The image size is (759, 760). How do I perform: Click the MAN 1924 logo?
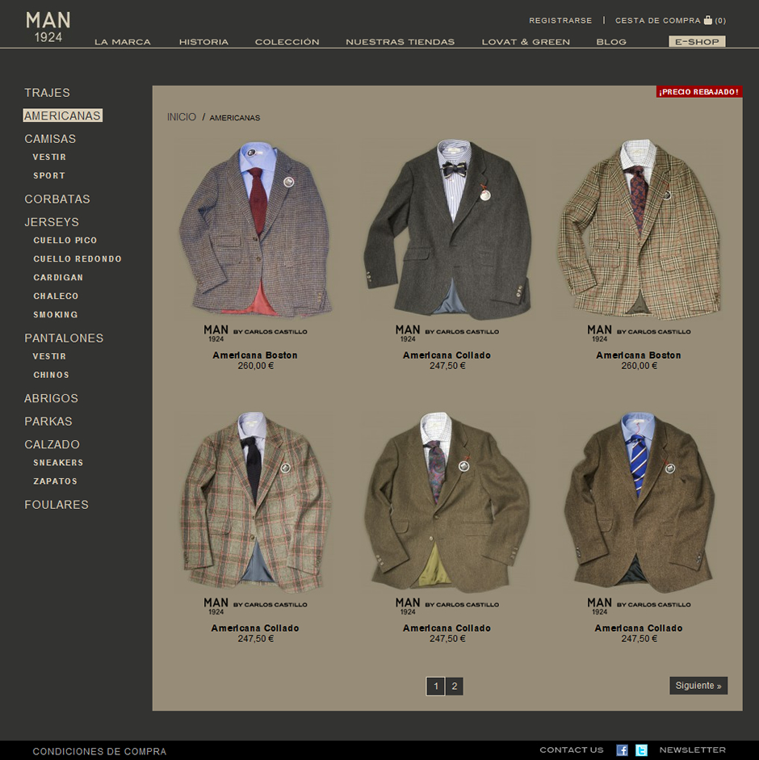coord(48,22)
